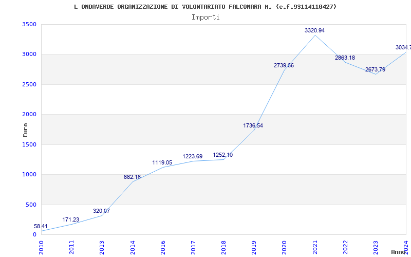Select the 1736.54 data label

point(253,125)
